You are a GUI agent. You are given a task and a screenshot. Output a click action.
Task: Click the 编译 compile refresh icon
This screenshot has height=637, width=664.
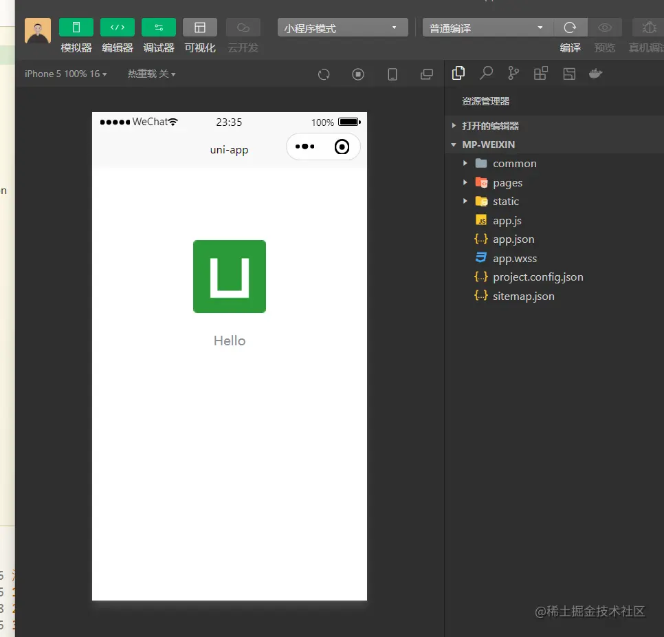coord(570,28)
